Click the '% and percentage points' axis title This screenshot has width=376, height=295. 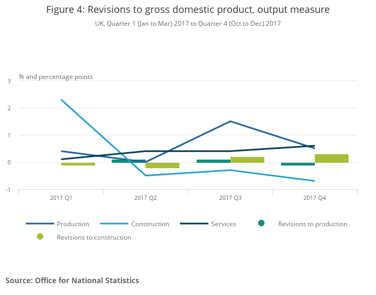point(56,77)
